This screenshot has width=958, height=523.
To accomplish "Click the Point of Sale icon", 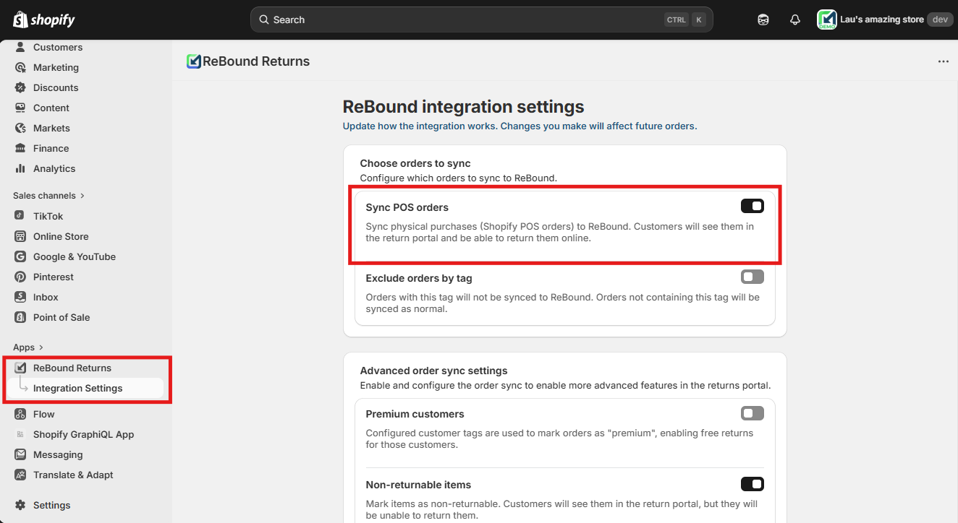I will point(20,317).
